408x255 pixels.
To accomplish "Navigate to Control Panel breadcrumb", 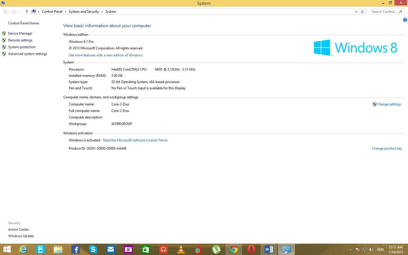I will 52,12.
